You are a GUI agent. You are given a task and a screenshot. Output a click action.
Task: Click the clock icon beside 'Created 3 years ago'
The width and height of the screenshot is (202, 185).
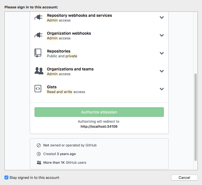(x=39, y=154)
